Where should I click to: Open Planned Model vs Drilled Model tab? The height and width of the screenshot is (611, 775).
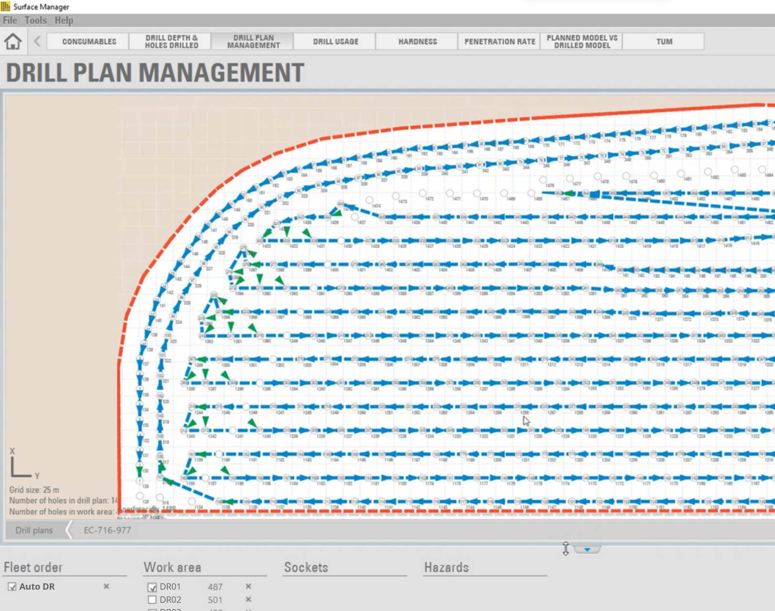[582, 41]
